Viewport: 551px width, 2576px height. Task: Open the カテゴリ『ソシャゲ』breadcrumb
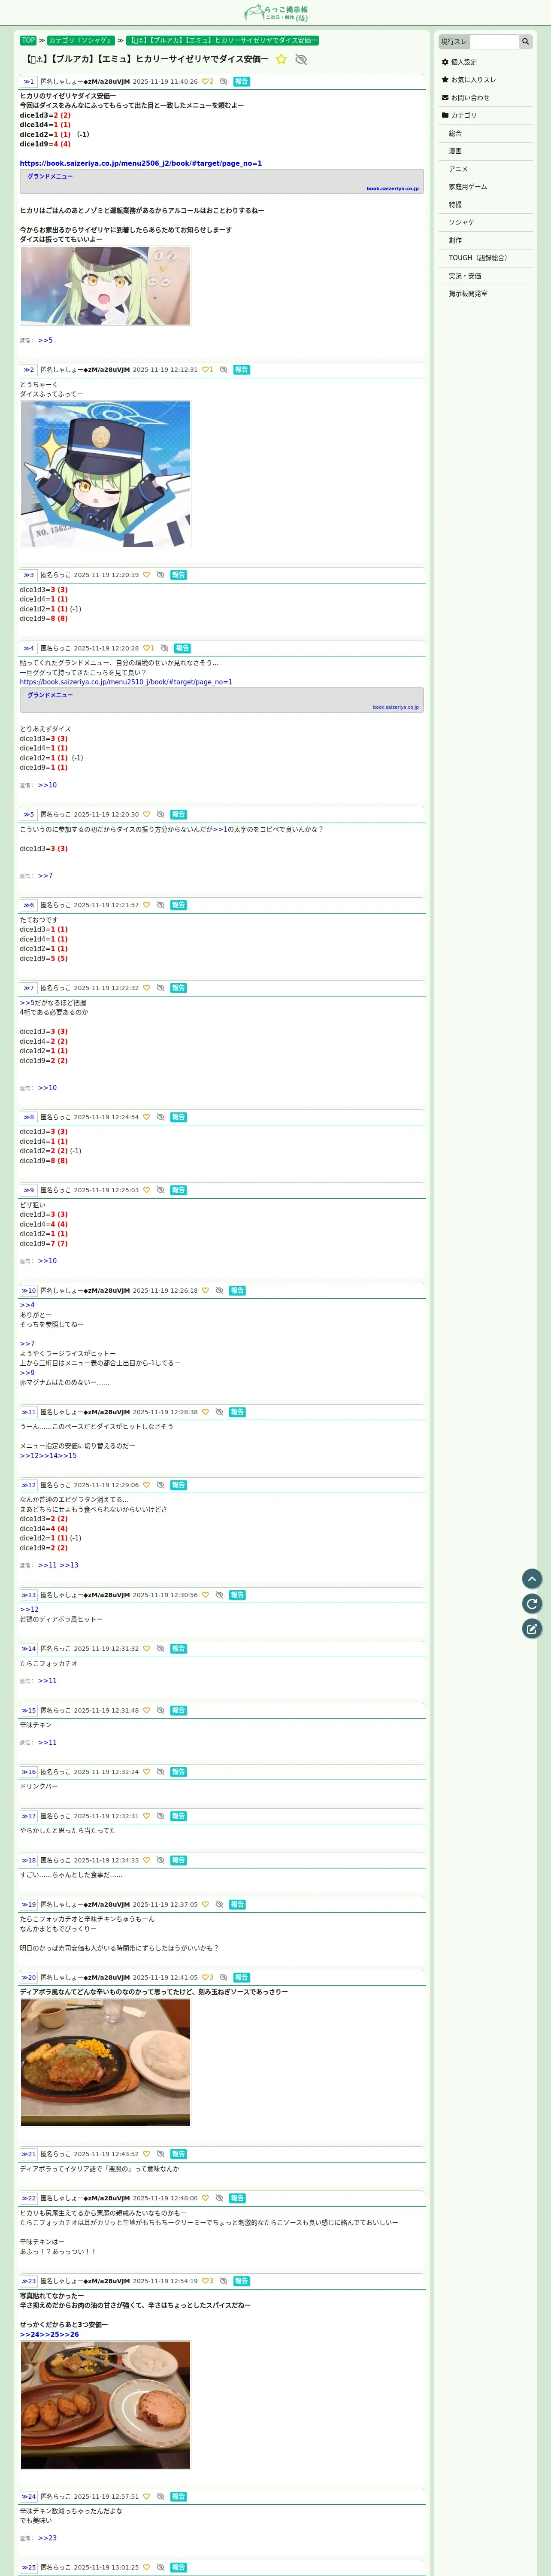click(x=81, y=41)
